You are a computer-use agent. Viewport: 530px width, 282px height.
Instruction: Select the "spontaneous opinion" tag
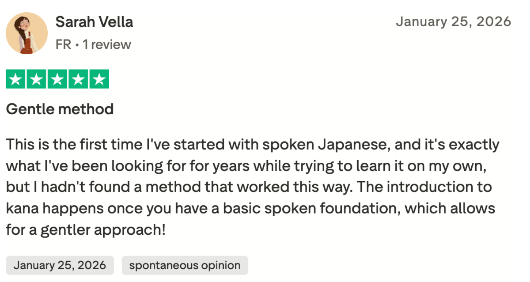185,265
